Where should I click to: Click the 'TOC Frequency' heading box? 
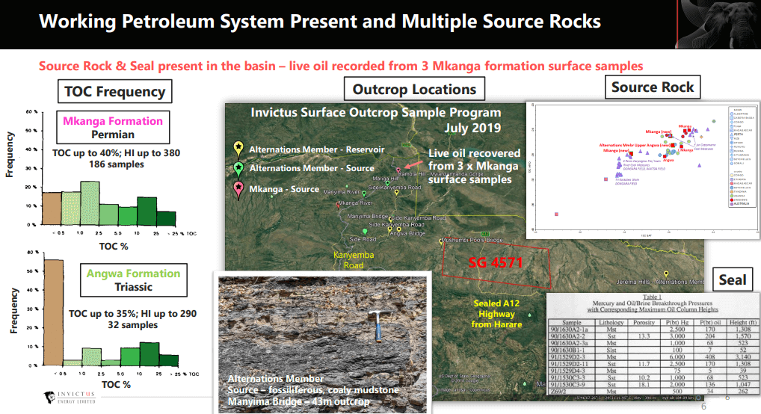pyautogui.click(x=115, y=91)
